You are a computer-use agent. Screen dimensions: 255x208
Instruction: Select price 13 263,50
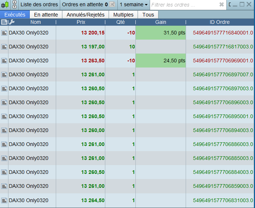click(93, 61)
